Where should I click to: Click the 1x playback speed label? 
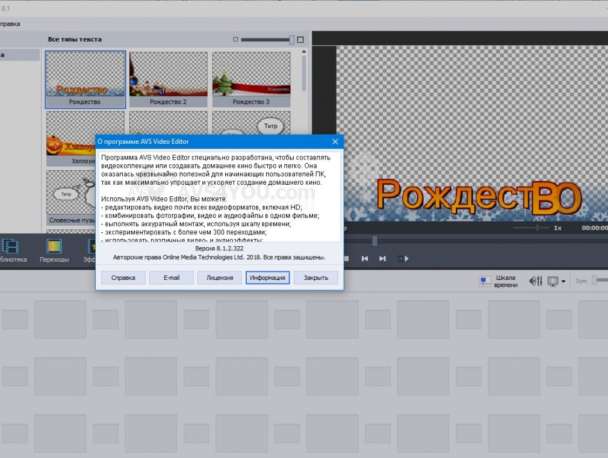[557, 228]
